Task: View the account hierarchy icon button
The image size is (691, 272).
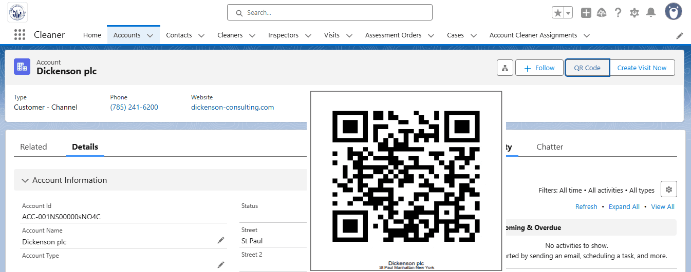Action: coord(505,68)
